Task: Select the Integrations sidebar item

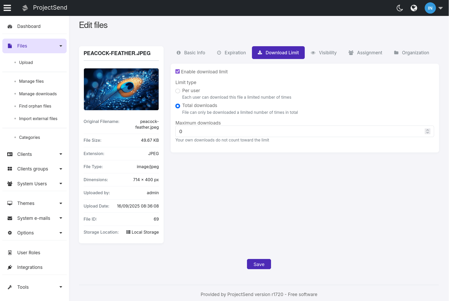Action: point(30,267)
